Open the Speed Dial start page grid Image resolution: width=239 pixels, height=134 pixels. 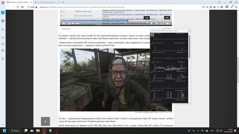(x=22, y=7)
